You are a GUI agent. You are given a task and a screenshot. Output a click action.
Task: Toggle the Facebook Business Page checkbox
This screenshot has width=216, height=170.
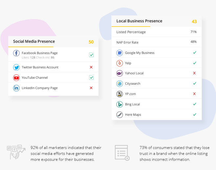pos(91,55)
